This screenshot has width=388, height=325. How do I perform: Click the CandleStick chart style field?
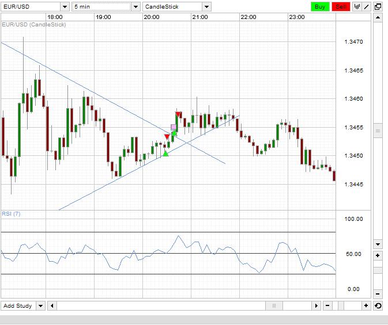tap(172, 7)
